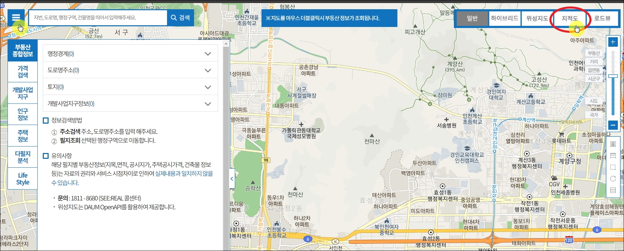The width and height of the screenshot is (624, 251).
Task: Click the 서송병원 cross marker
Action: click(446, 120)
